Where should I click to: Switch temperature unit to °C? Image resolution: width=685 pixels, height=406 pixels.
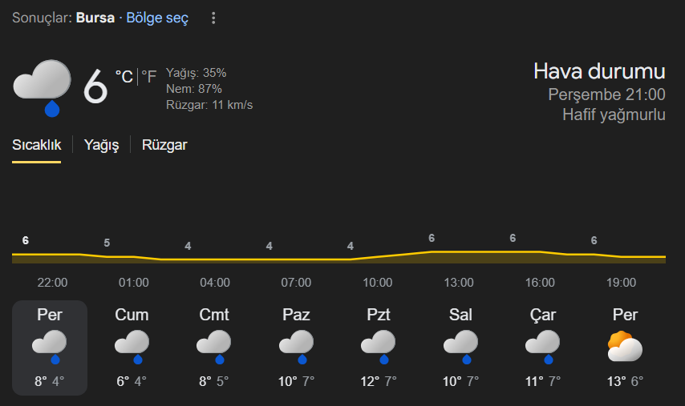click(x=124, y=77)
